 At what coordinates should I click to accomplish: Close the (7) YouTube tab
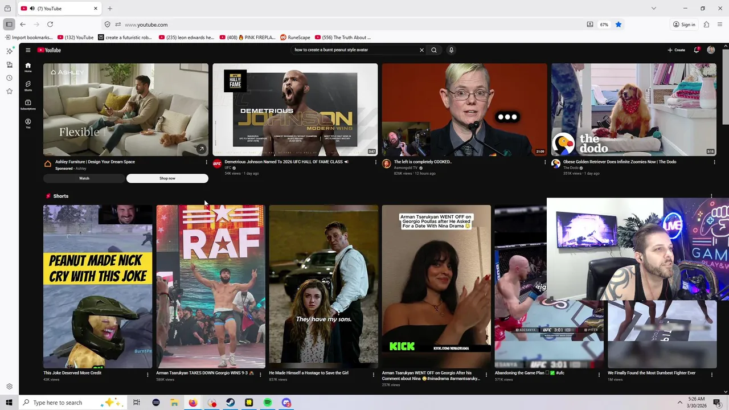(96, 9)
